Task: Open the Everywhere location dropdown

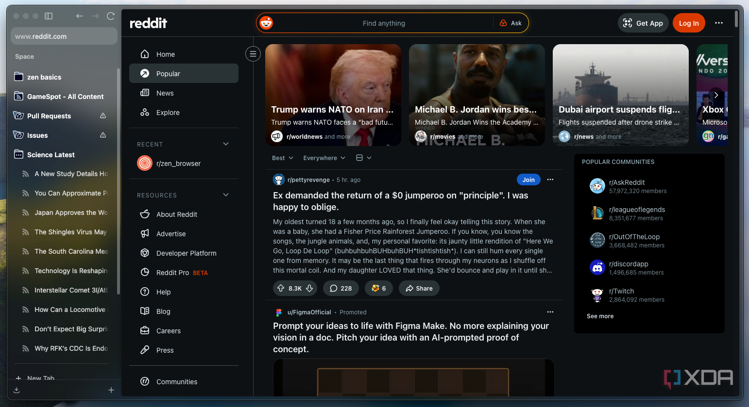Action: click(x=324, y=158)
